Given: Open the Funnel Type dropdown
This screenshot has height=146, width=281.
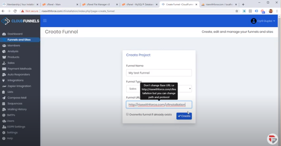Looking at the screenshot, I should click(x=159, y=89).
